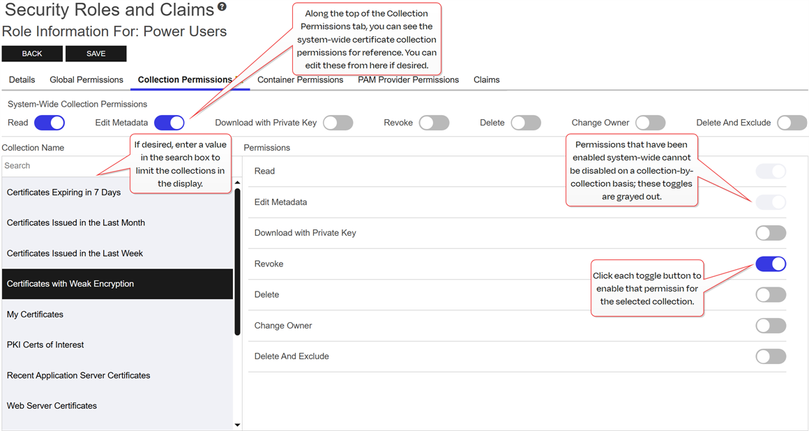Switch to the Details tab

click(x=22, y=80)
